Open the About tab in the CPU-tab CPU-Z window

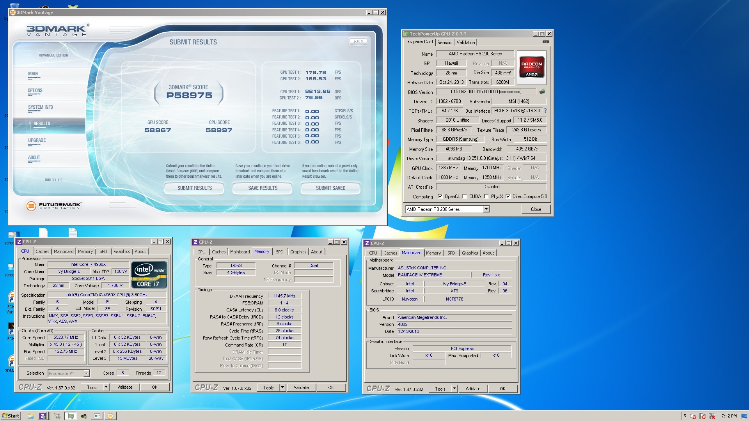coord(140,251)
